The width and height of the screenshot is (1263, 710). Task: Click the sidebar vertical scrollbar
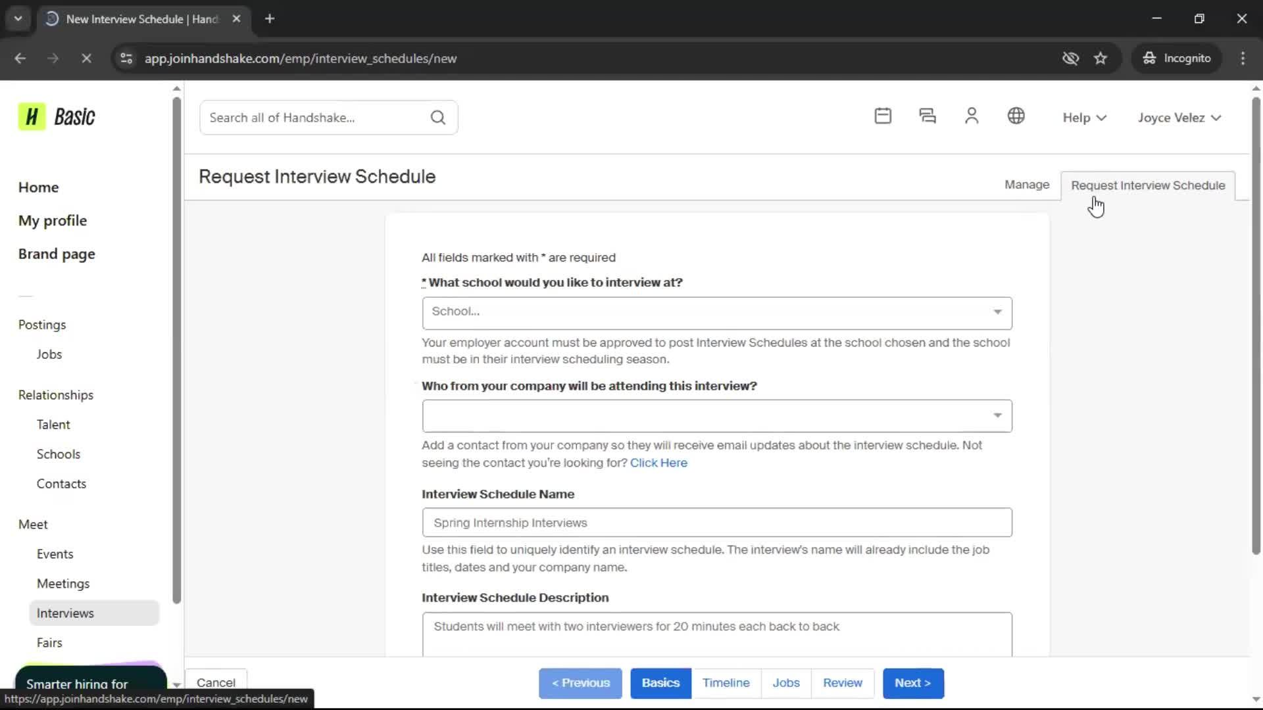coord(176,350)
